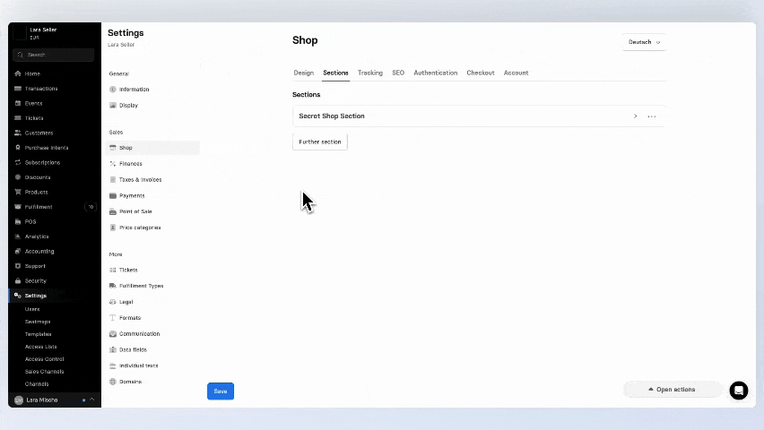Switch to the Design tab
764x430 pixels.
click(x=303, y=73)
